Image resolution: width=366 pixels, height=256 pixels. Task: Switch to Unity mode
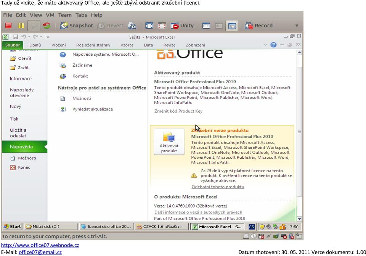point(182,26)
